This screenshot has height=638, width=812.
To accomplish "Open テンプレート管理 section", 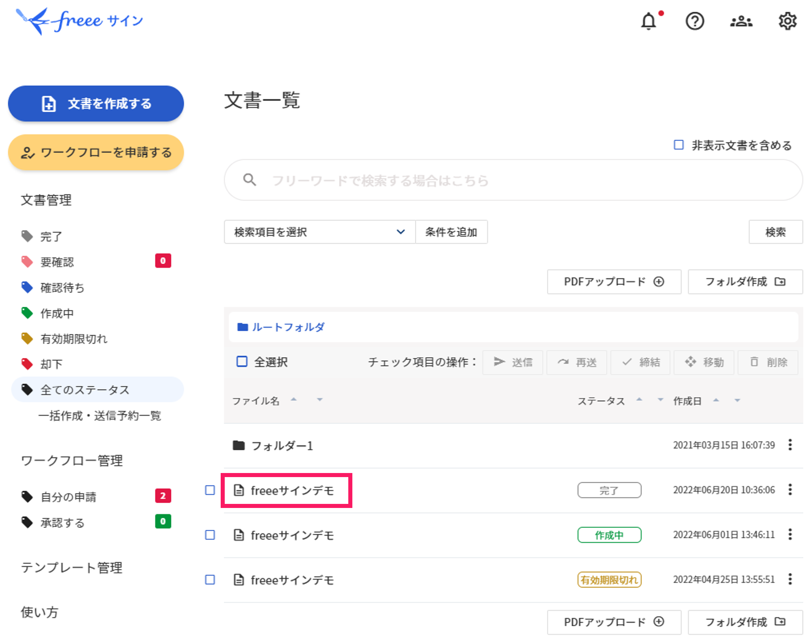I will (x=72, y=567).
